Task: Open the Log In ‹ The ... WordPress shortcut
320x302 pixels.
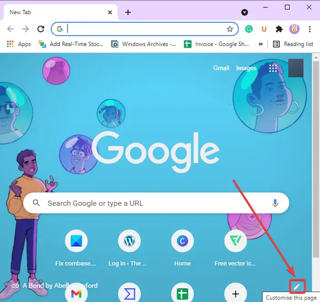Action: click(x=129, y=249)
